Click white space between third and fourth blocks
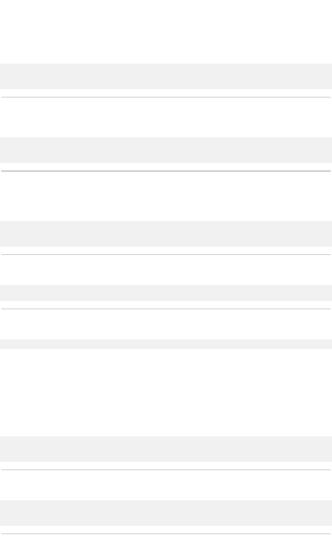Screen dimensions: 332x536 tap(166, 270)
